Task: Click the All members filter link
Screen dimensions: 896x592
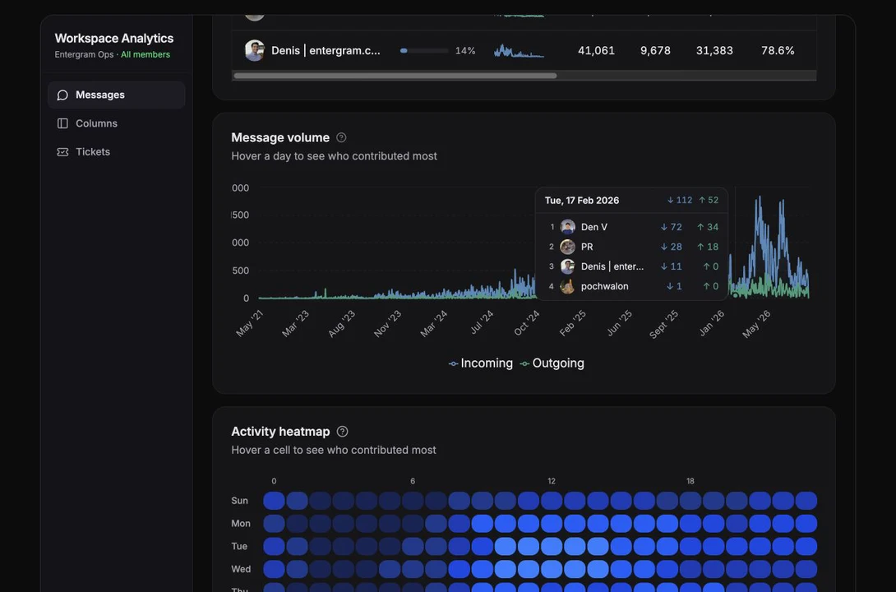Action: [145, 55]
